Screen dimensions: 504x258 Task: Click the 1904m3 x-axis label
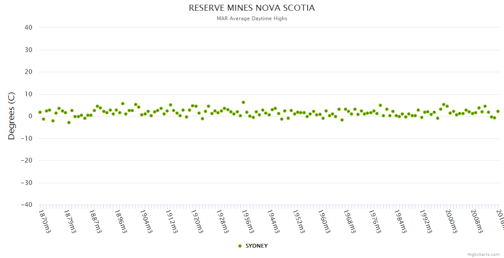[146, 221]
